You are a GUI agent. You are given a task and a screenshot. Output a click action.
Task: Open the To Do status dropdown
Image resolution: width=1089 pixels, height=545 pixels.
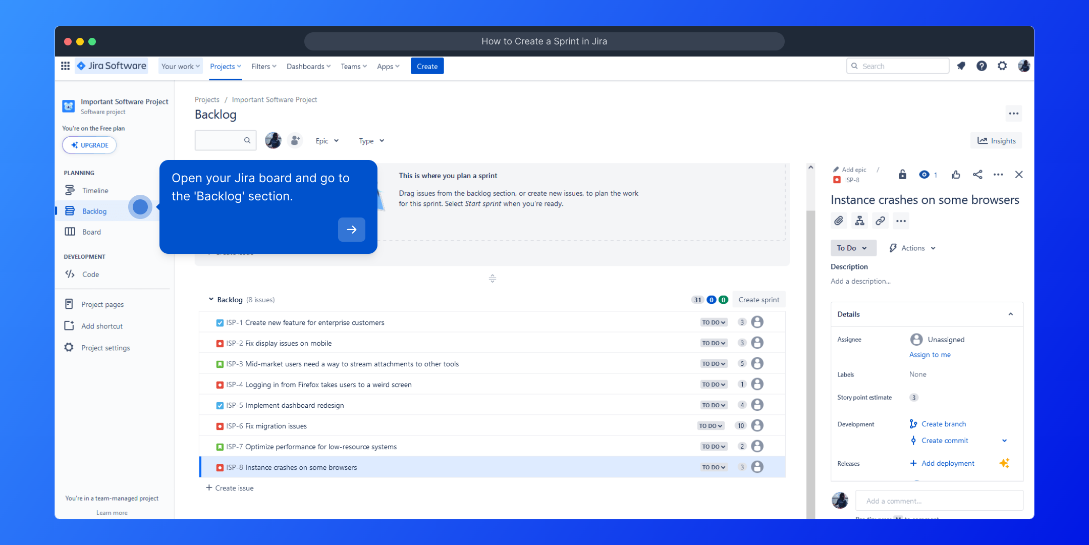click(852, 248)
